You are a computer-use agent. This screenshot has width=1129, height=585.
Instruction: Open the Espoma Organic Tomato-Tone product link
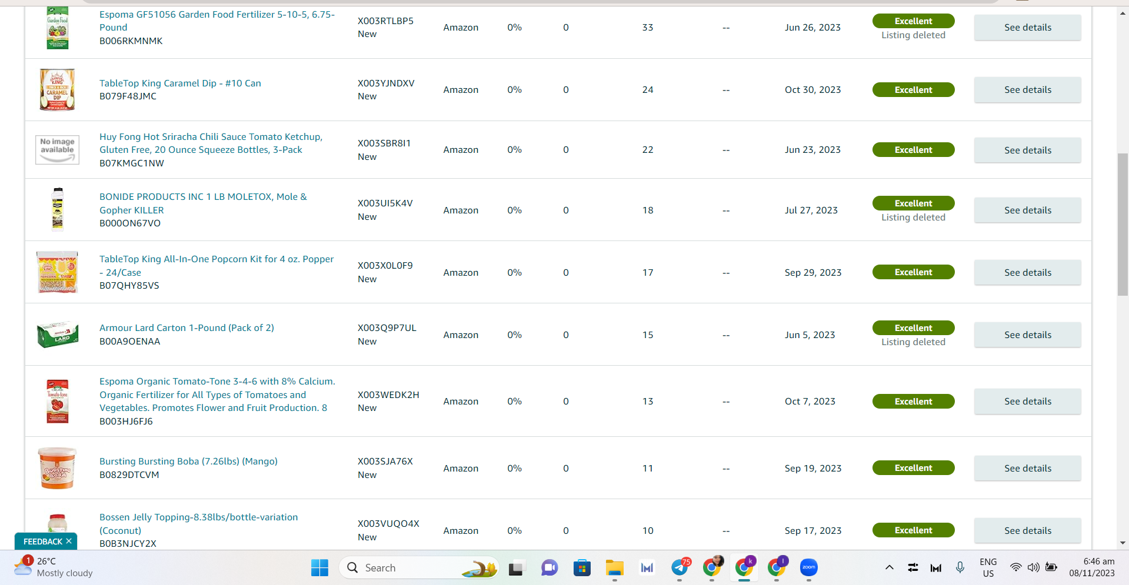(x=217, y=395)
